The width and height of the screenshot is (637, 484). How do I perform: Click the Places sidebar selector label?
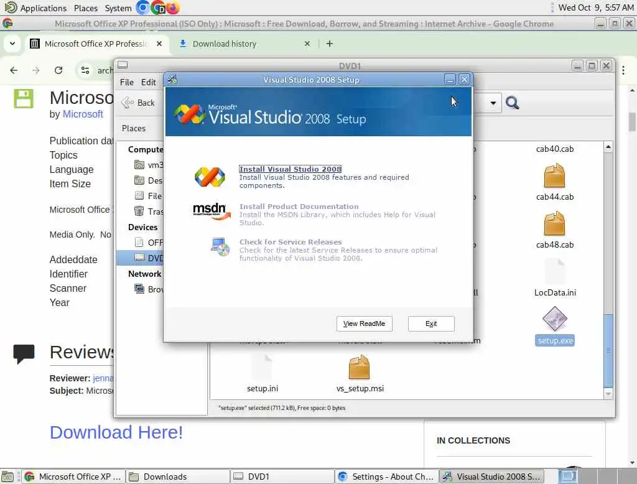point(134,128)
